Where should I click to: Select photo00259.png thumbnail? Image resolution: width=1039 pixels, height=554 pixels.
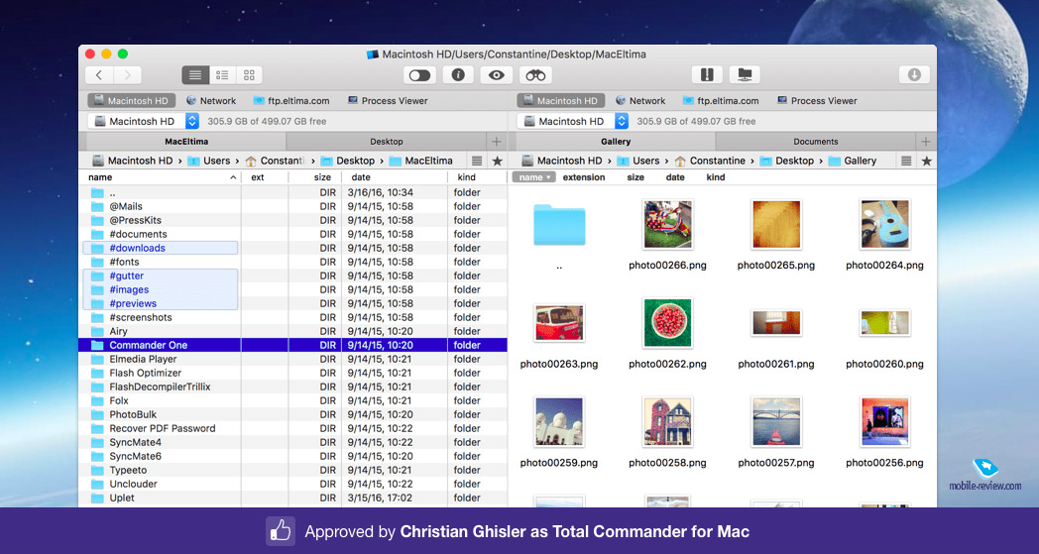point(559,422)
